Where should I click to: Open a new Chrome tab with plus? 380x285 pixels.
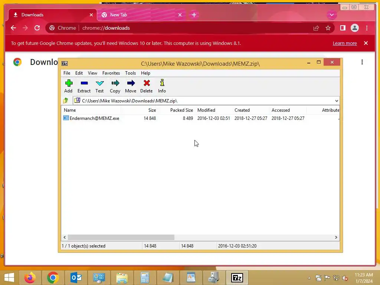(194, 15)
